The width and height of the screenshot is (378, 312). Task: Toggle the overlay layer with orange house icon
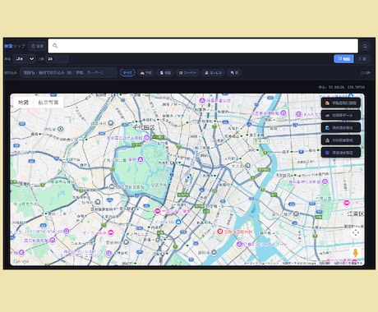(x=340, y=103)
